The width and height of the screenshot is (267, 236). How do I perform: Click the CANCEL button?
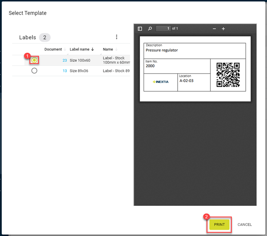click(244, 224)
